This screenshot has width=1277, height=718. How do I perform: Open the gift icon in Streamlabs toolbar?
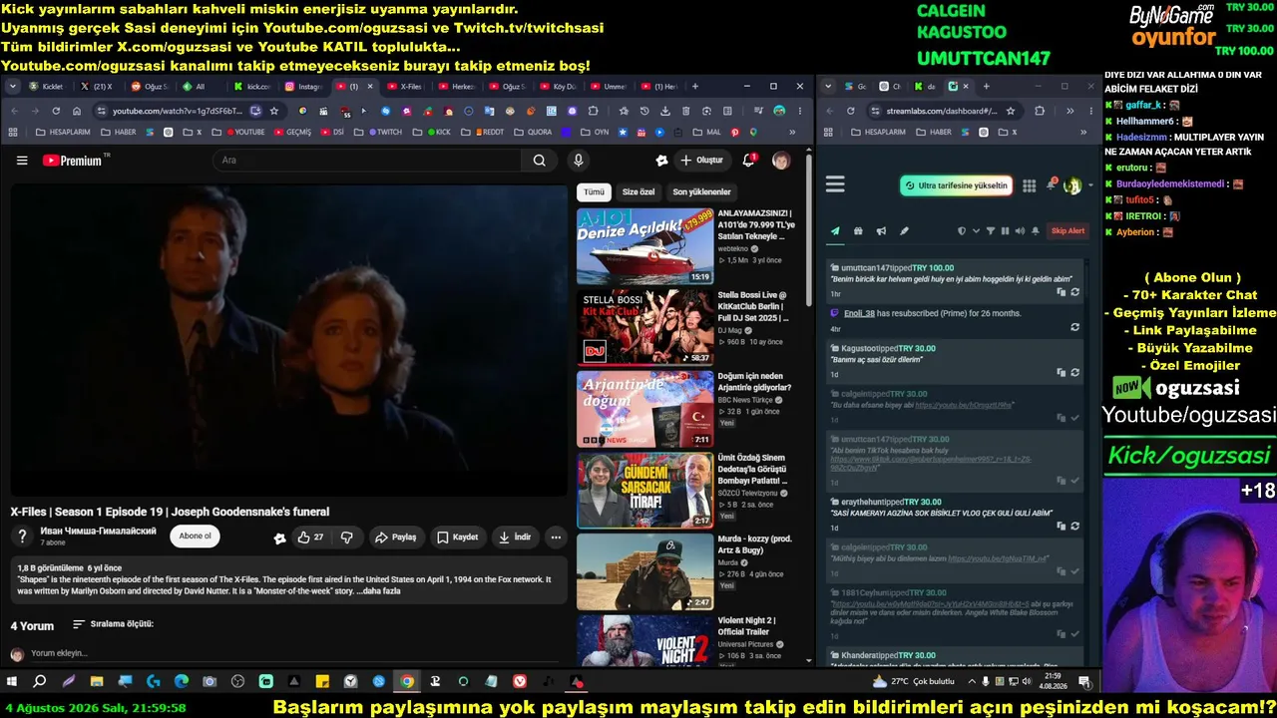pos(858,231)
